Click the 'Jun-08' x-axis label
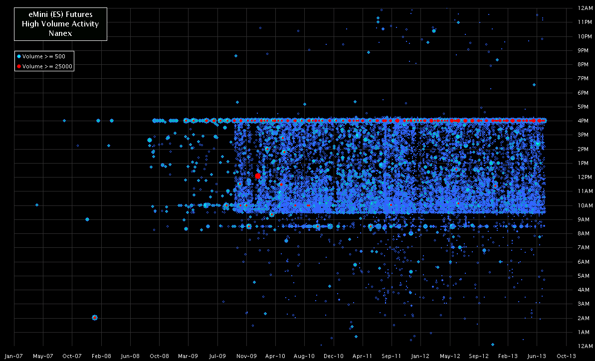 [x=130, y=357]
